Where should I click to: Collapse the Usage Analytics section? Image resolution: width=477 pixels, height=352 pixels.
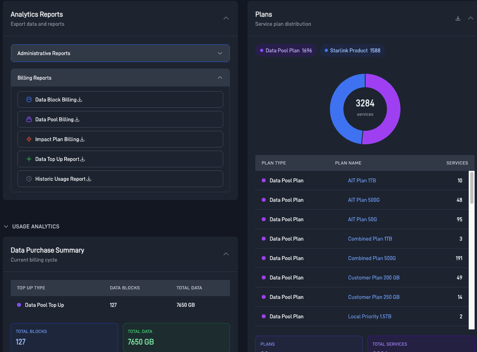6,226
